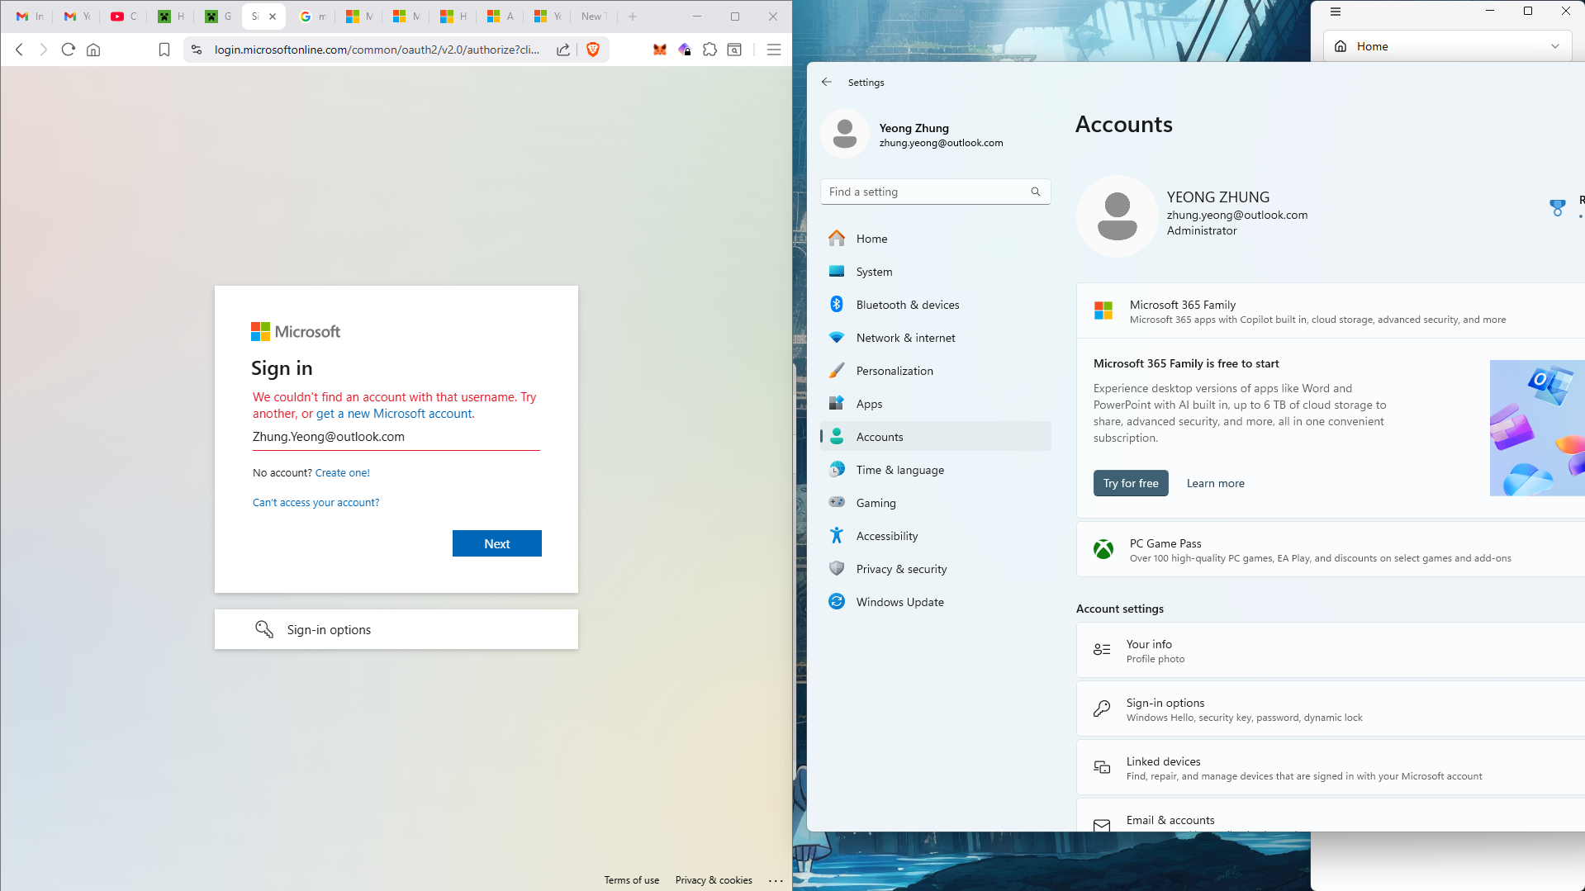
Task: Open Linked devices settings row
Action: (x=1331, y=768)
